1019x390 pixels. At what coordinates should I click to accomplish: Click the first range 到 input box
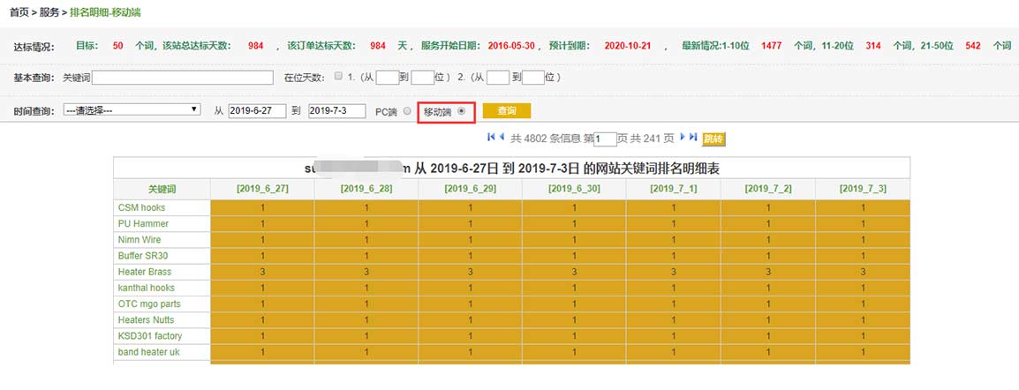422,78
